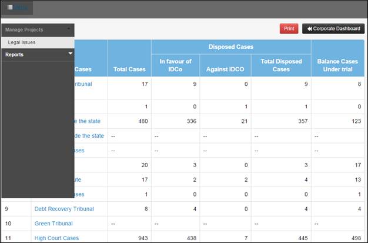Open the Menu toggle icon in header

pyautogui.click(x=10, y=7)
